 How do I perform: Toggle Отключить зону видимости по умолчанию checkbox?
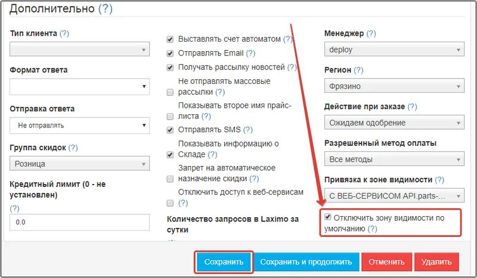click(327, 217)
